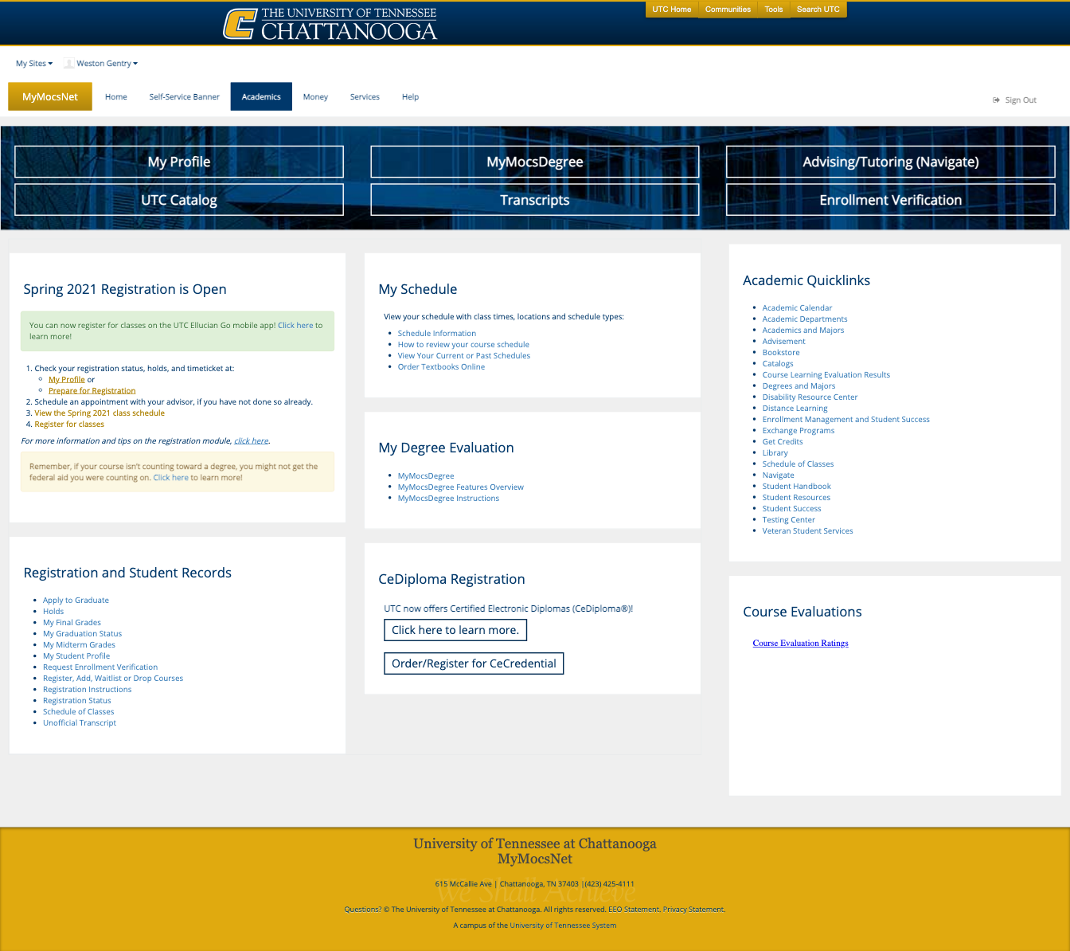
Task: Select the Academics tab
Action: click(261, 97)
